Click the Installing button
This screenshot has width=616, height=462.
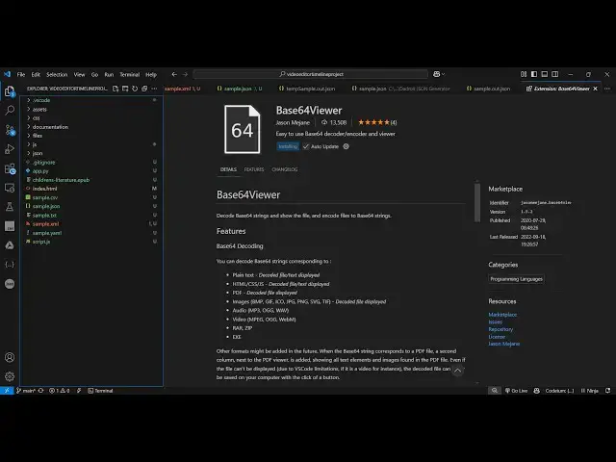click(x=288, y=146)
